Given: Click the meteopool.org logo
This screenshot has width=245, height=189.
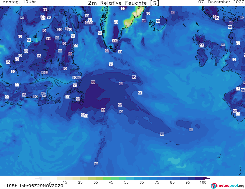Looking at the screenshot, I should point(228,186).
